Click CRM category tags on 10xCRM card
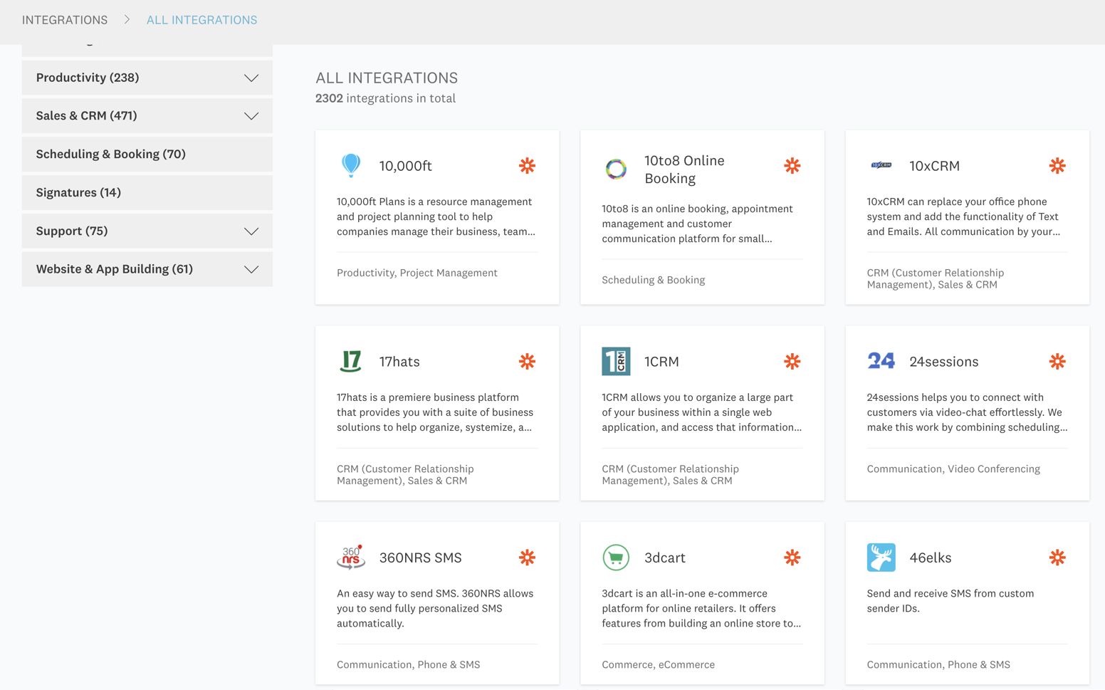Image resolution: width=1105 pixels, height=690 pixels. click(936, 278)
